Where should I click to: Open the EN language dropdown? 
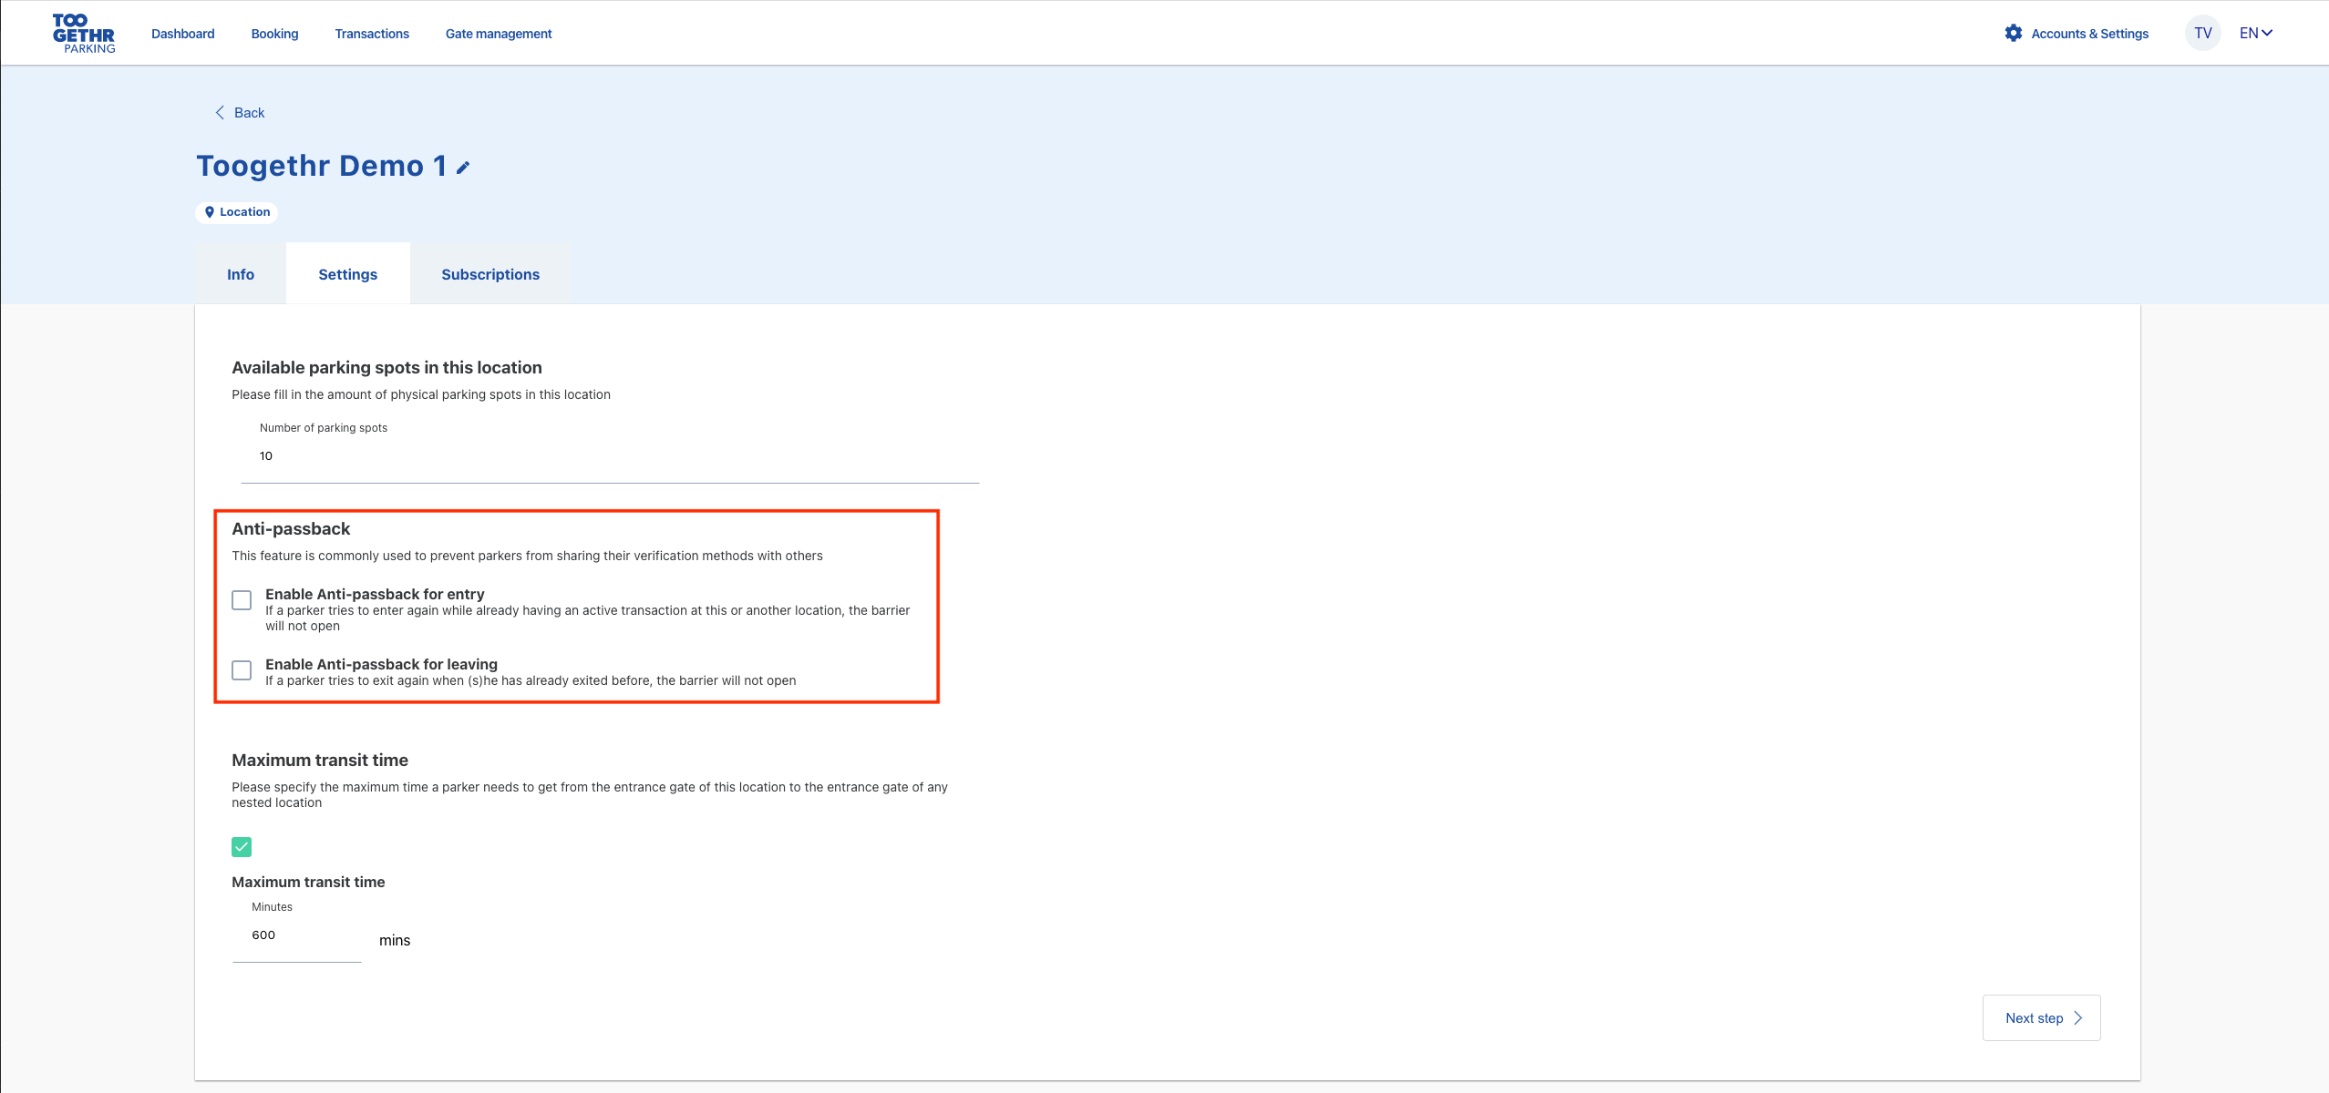coord(2255,34)
